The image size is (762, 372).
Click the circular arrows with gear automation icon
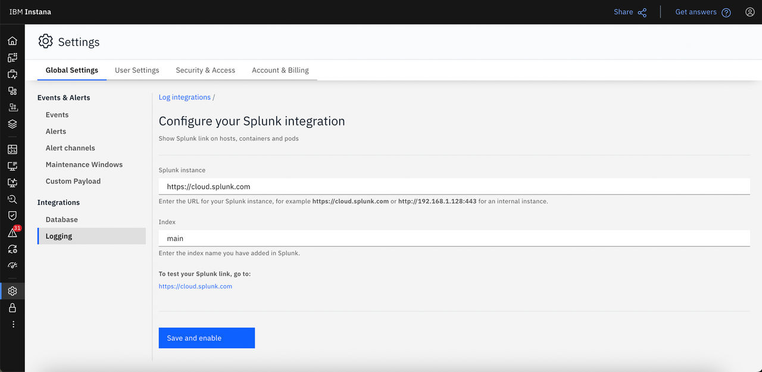click(x=13, y=249)
